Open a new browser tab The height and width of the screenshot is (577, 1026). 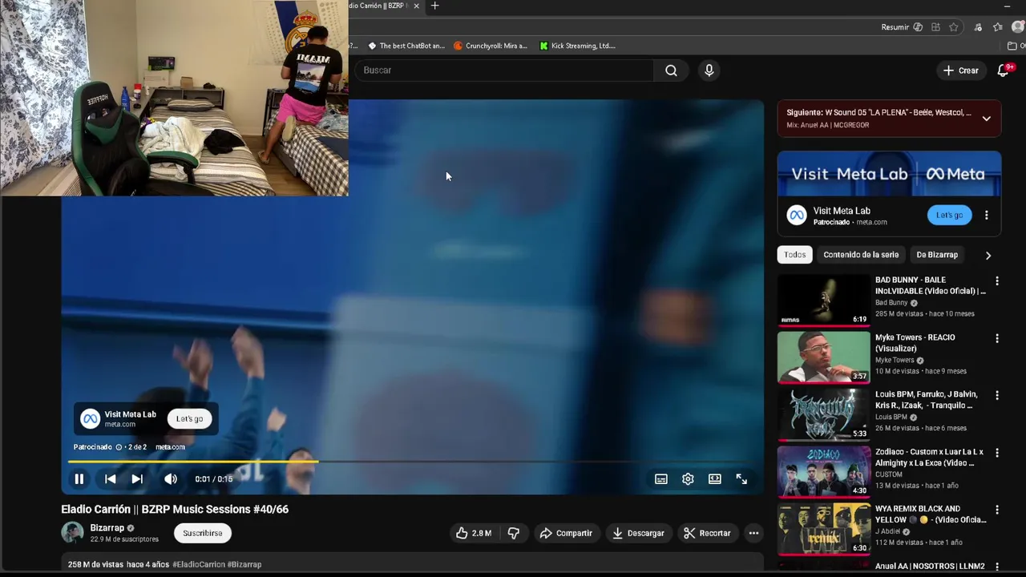coord(434,6)
